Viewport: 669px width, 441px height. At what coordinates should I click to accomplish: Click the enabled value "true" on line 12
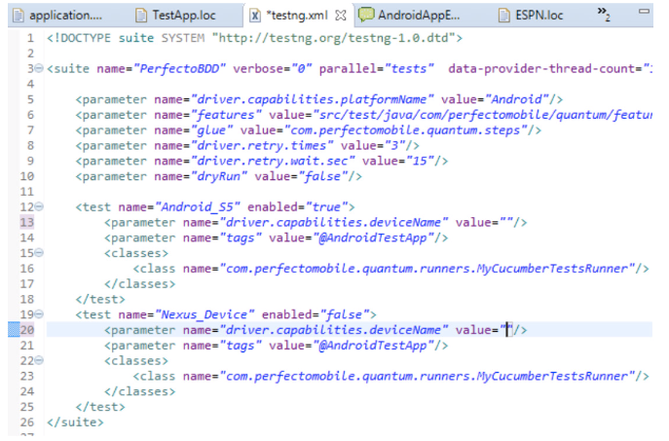(326, 206)
